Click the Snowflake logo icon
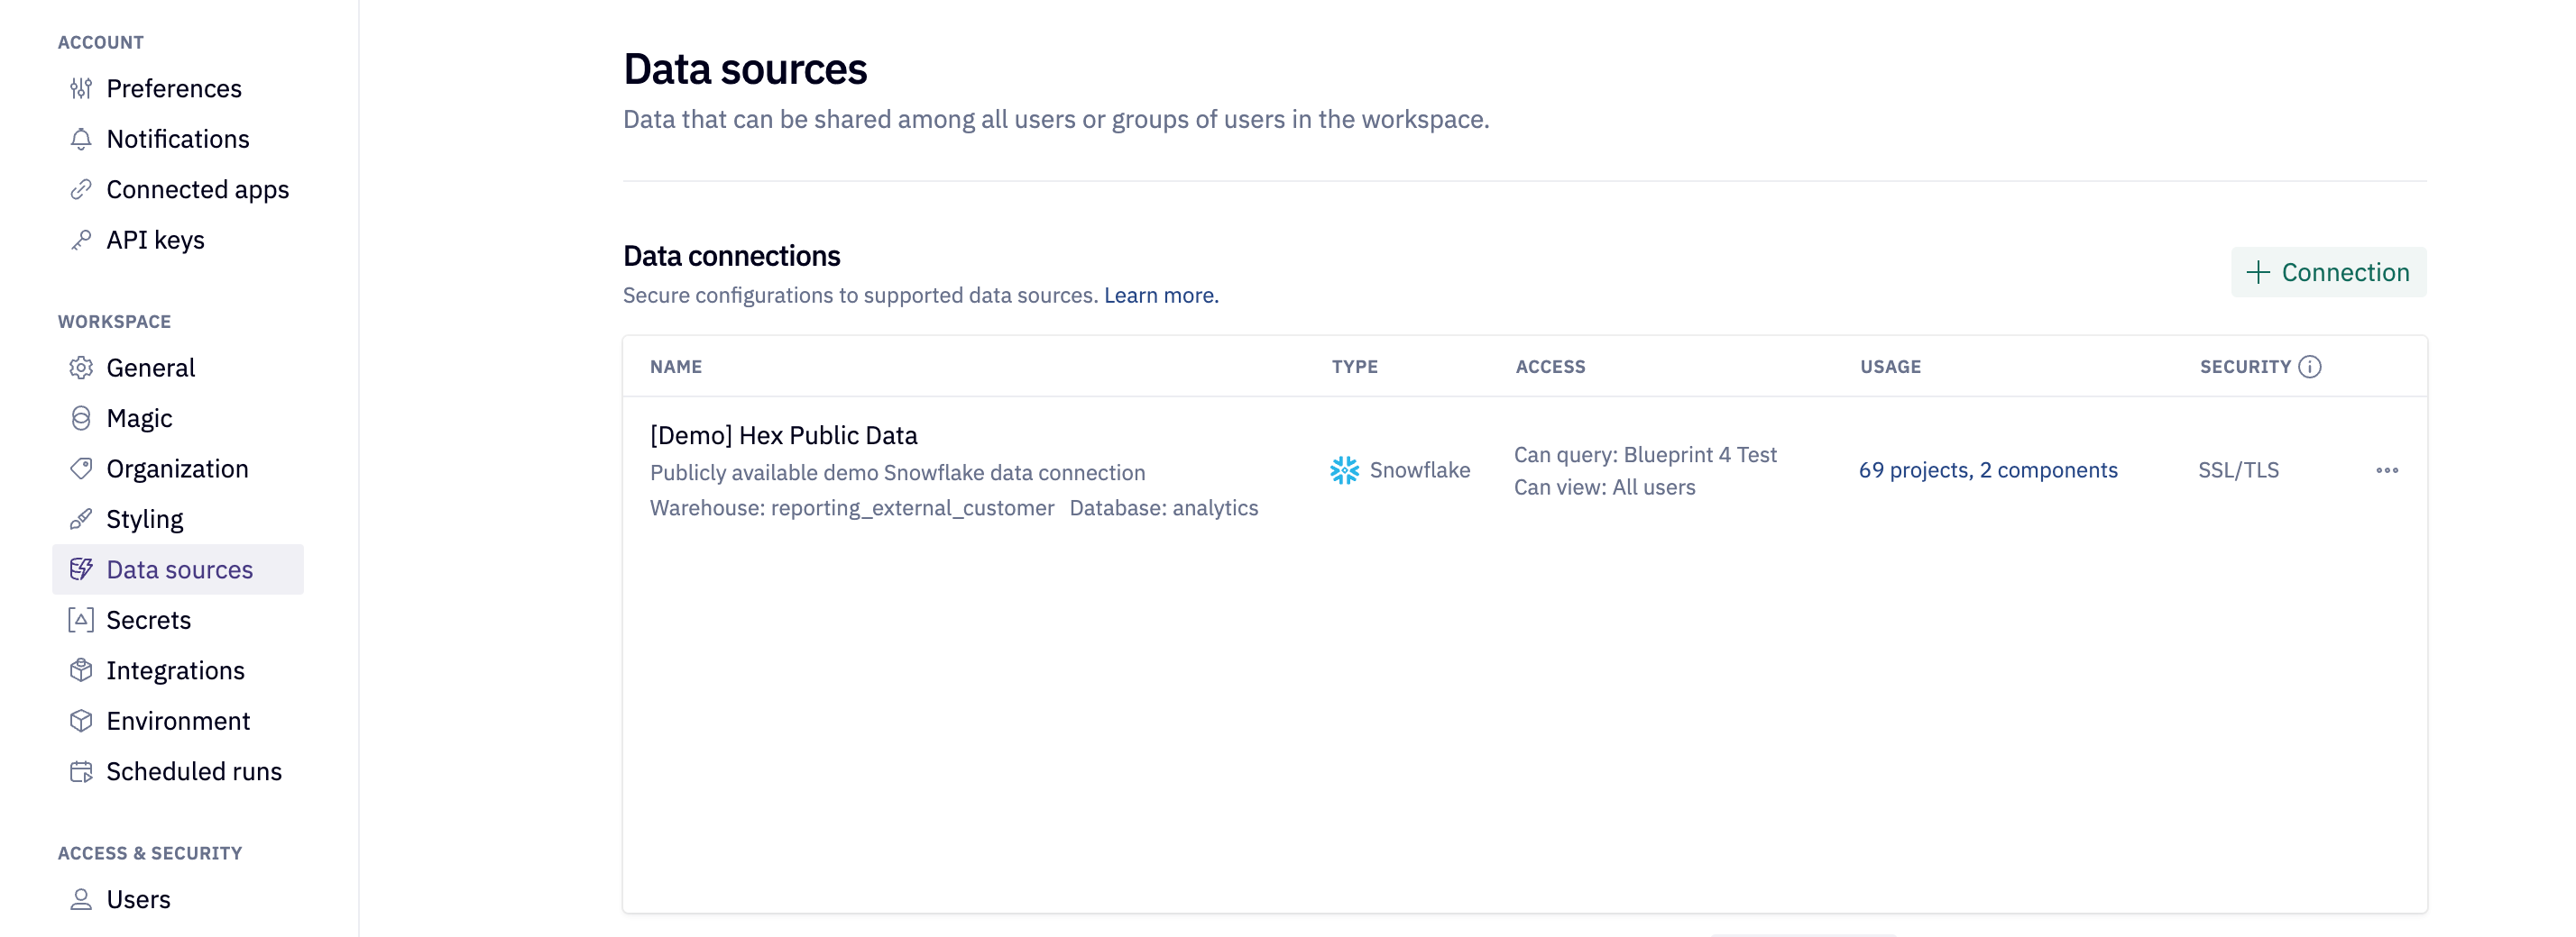This screenshot has height=937, width=2576. 1344,470
